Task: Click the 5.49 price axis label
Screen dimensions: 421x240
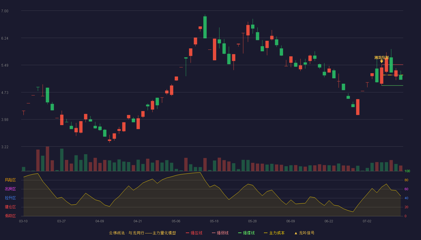Action: (x=5, y=65)
